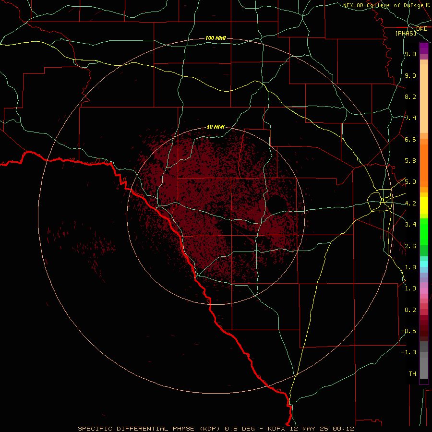Click the 50 NMI range ring label

216,127
